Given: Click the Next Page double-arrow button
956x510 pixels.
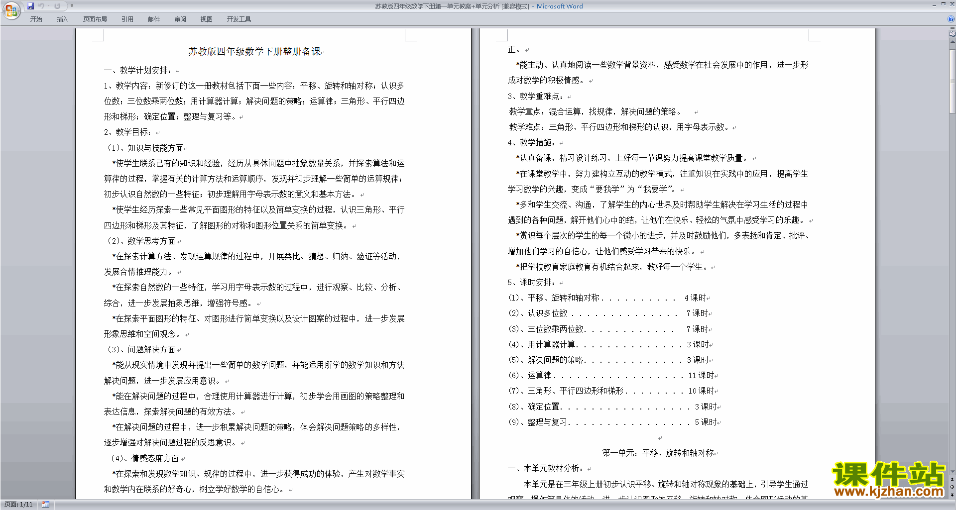Looking at the screenshot, I should (x=953, y=495).
